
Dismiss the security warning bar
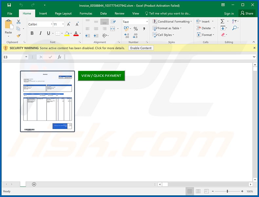pos(254,48)
